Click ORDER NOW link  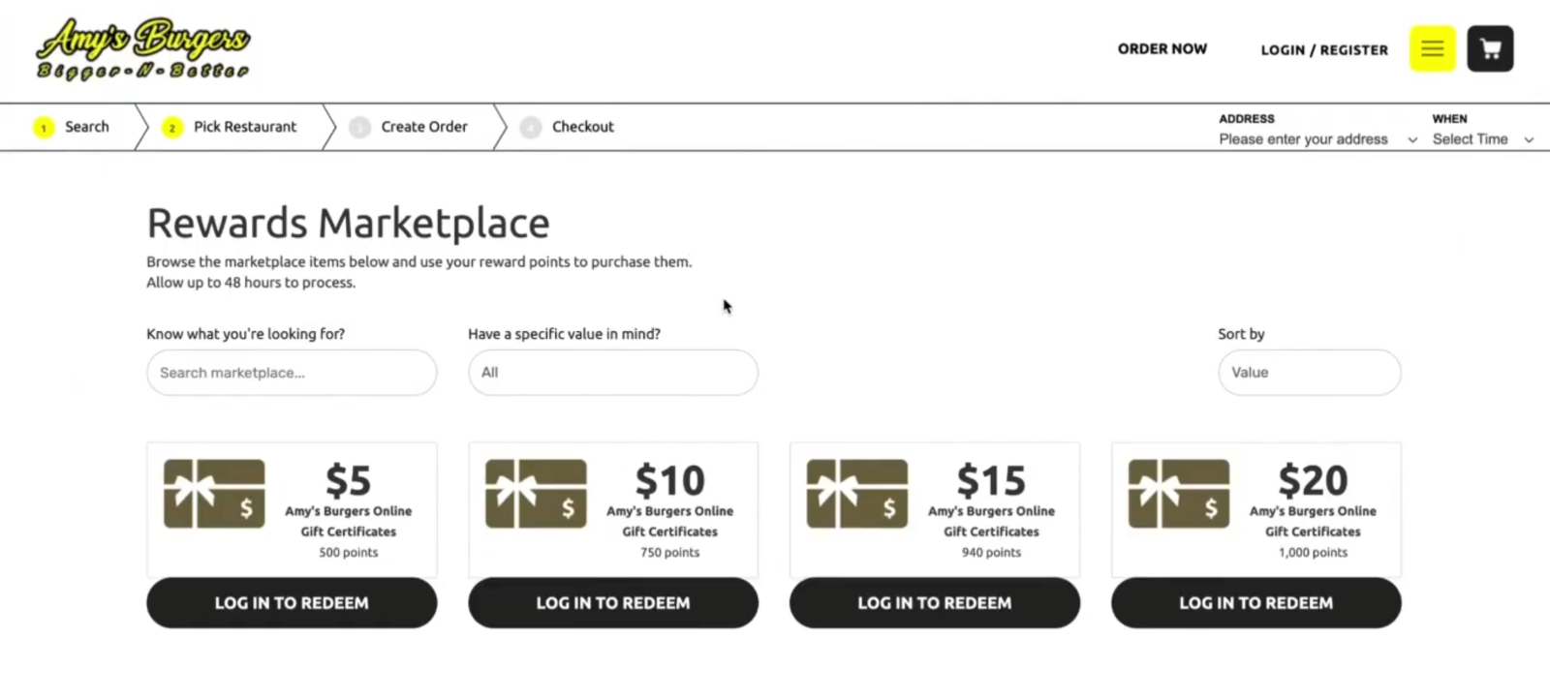(x=1162, y=48)
